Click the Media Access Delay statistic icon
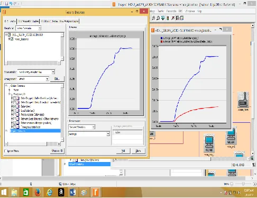 [x=18, y=114]
